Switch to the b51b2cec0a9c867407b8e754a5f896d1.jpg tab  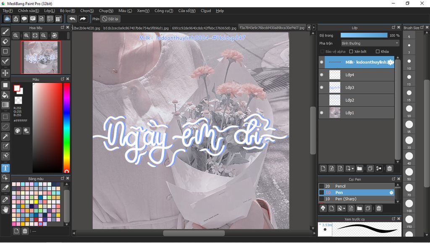[x=136, y=28]
